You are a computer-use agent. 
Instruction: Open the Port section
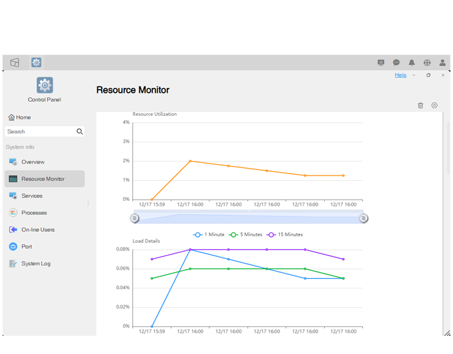click(26, 247)
